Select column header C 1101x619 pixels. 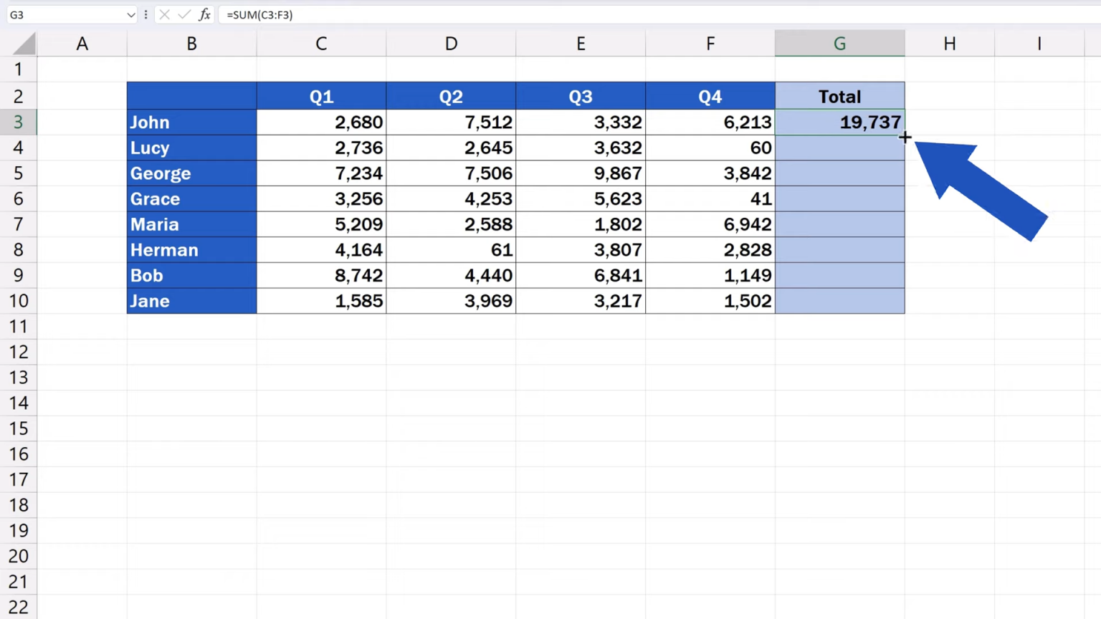320,43
